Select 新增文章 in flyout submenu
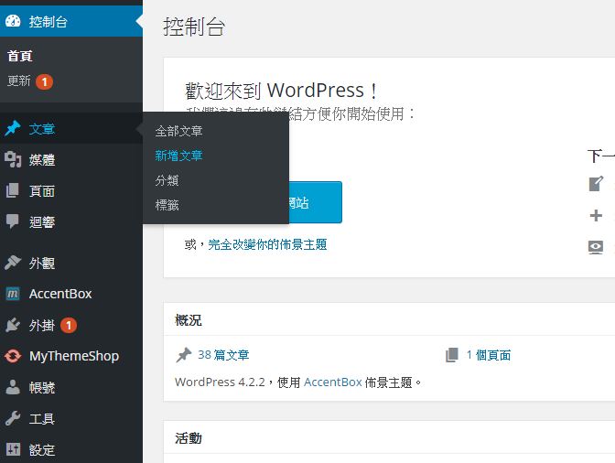This screenshot has width=615, height=463. tap(178, 156)
